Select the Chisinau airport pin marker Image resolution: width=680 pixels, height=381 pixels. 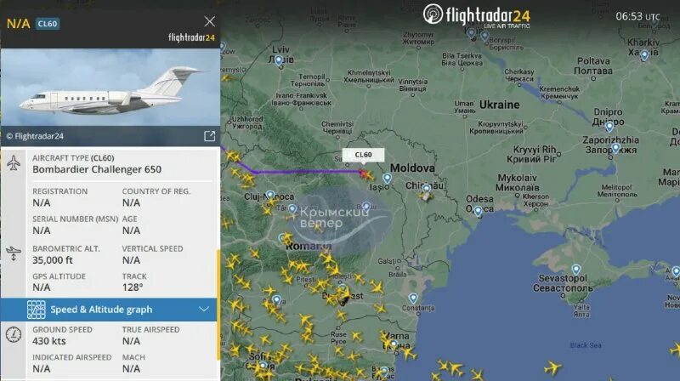(x=427, y=189)
